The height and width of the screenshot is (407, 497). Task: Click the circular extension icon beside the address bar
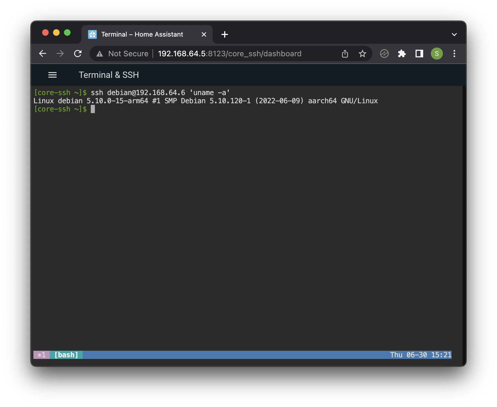[384, 54]
